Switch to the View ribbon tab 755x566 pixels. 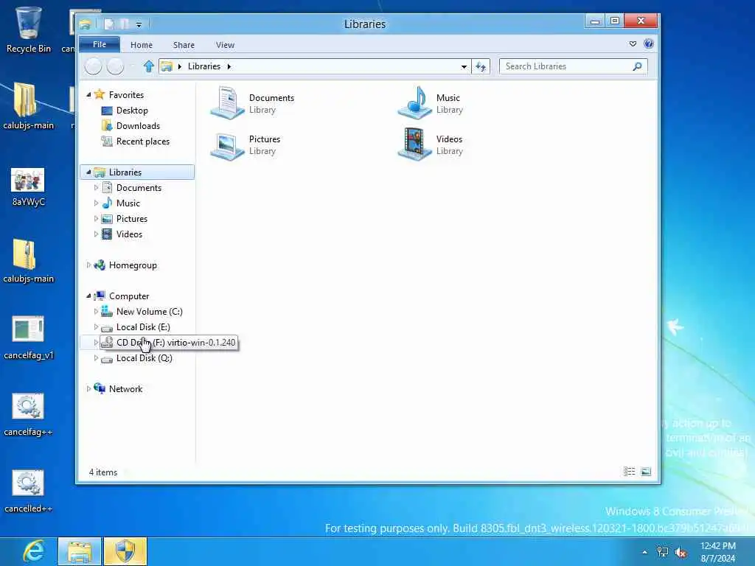pos(225,45)
